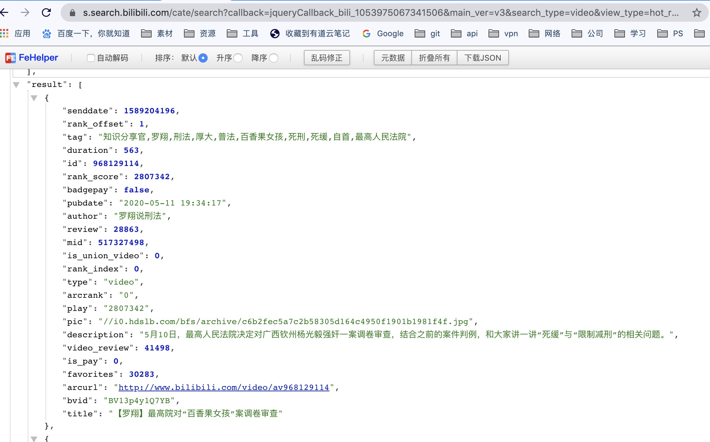Select the 降序 sort radio button
Viewport: 710px width, 442px height.
[x=274, y=58]
